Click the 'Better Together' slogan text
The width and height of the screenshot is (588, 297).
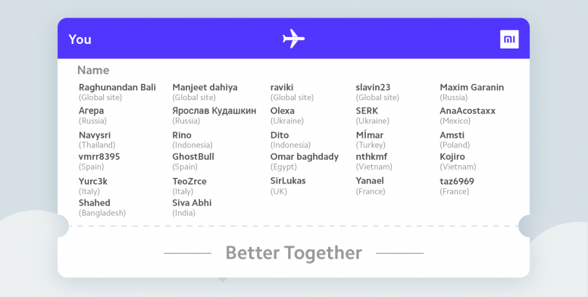(294, 253)
